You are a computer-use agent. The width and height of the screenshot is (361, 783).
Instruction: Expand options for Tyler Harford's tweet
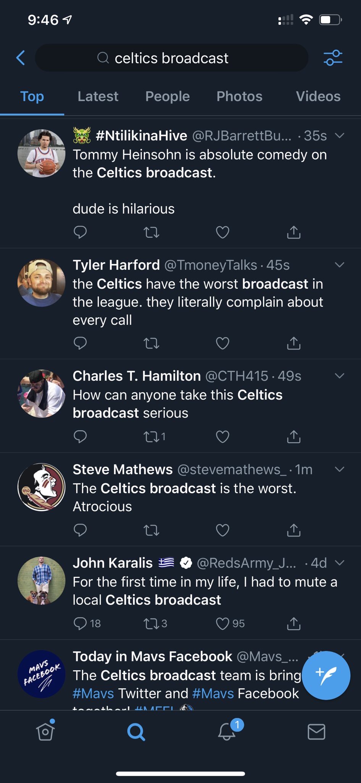point(339,265)
